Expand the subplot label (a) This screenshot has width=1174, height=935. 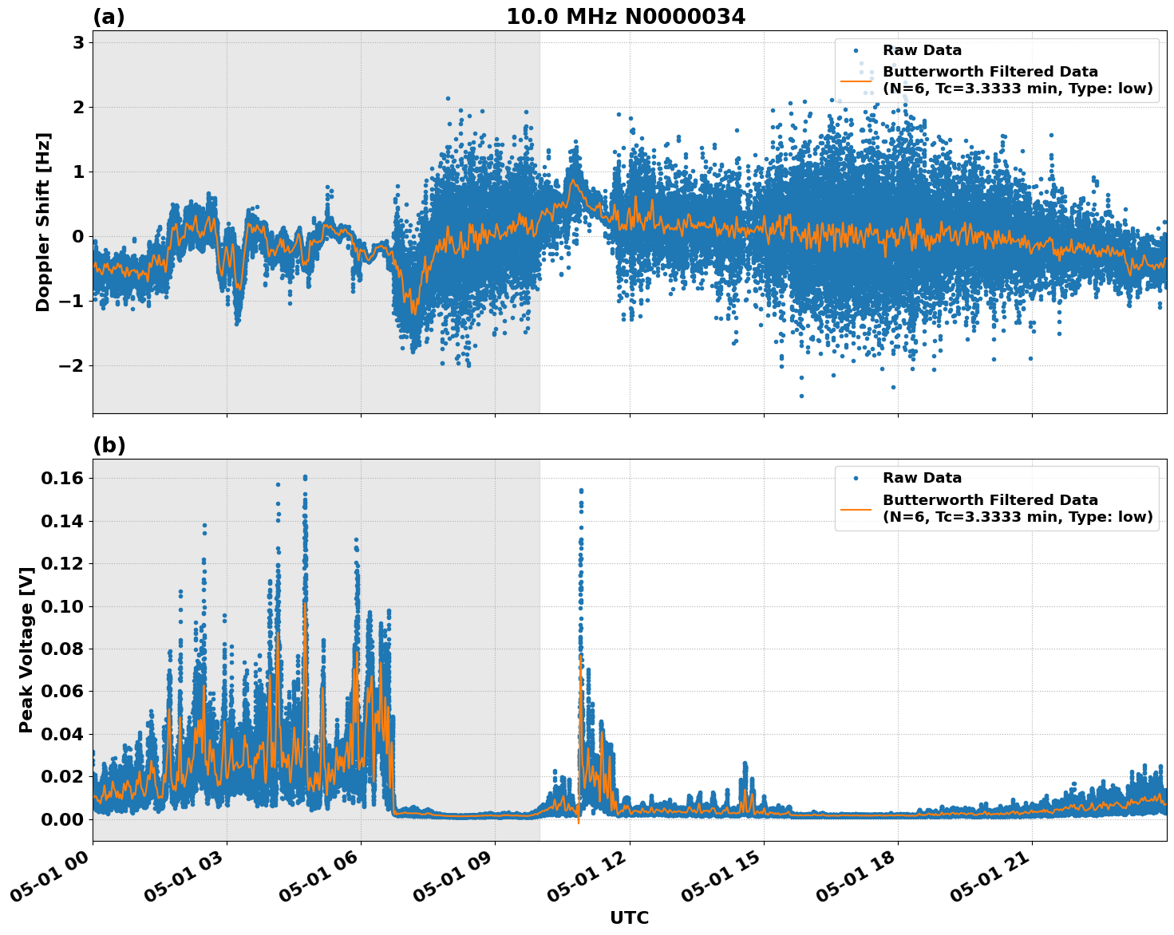coord(110,16)
